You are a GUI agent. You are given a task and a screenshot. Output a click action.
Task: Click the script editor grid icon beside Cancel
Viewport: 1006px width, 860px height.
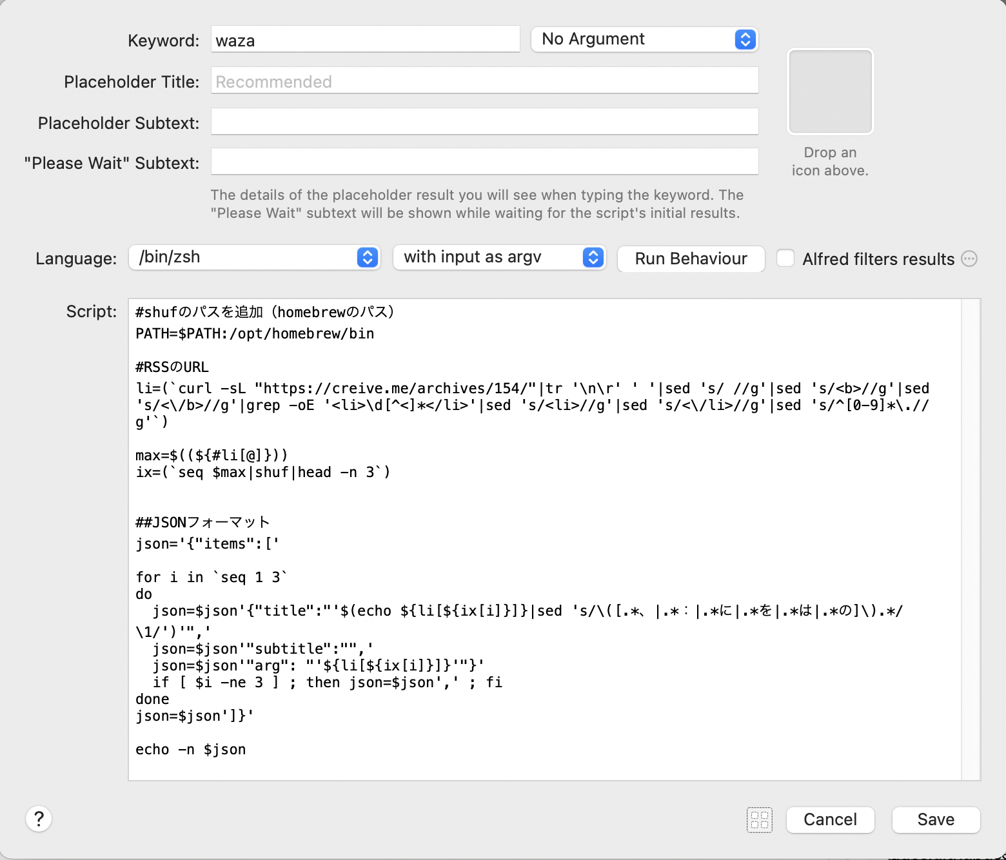pyautogui.click(x=760, y=820)
